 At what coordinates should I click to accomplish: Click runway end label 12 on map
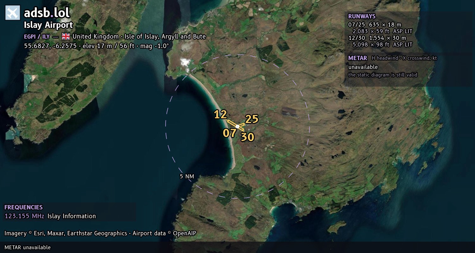[220, 114]
